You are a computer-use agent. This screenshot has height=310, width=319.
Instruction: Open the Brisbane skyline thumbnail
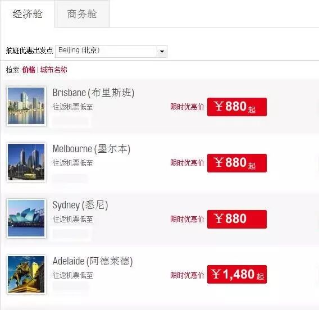coord(26,106)
